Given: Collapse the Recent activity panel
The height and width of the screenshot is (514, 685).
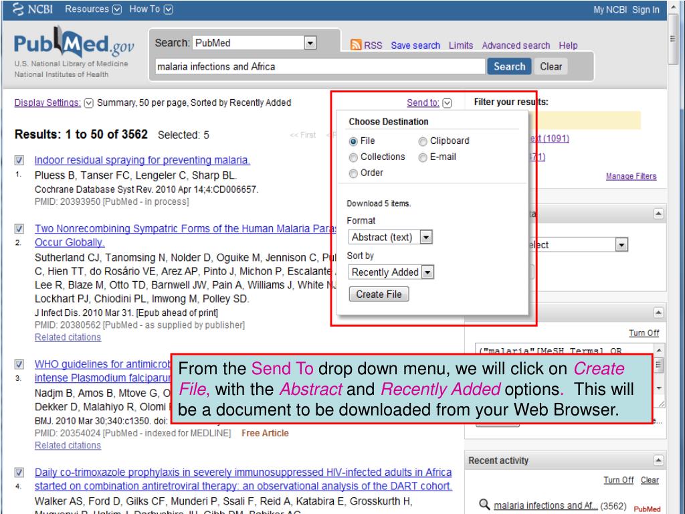Looking at the screenshot, I should pos(658,460).
